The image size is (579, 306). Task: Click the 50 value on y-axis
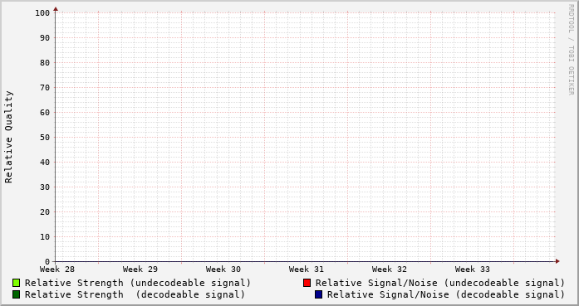(x=45, y=137)
